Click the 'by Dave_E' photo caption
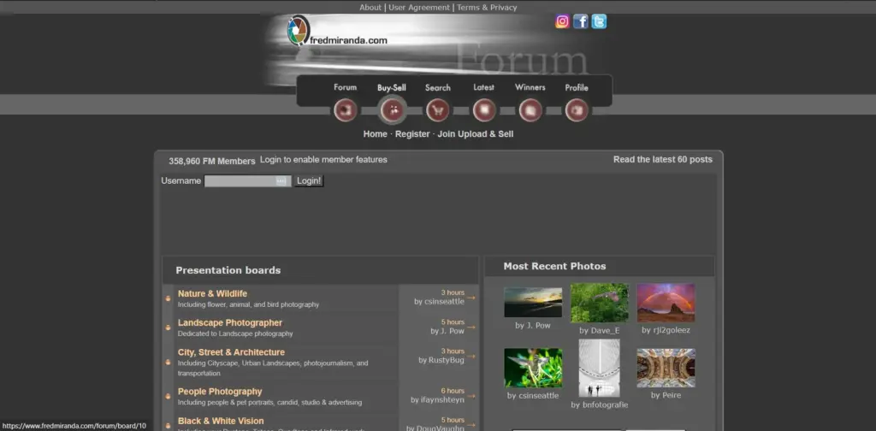The height and width of the screenshot is (431, 876). [x=600, y=330]
